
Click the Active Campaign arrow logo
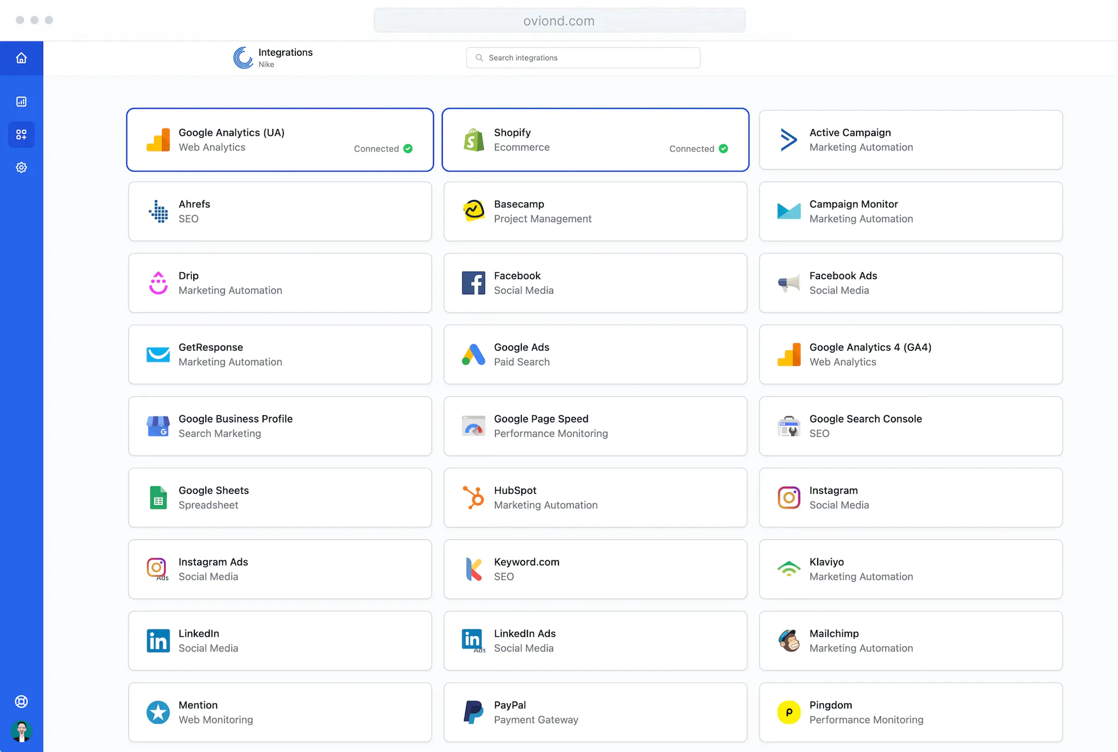point(789,140)
